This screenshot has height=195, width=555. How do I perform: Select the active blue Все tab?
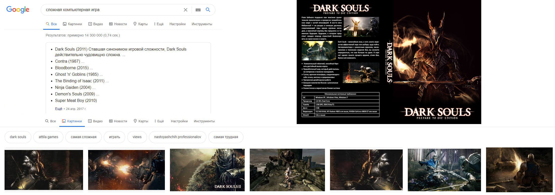pos(51,24)
